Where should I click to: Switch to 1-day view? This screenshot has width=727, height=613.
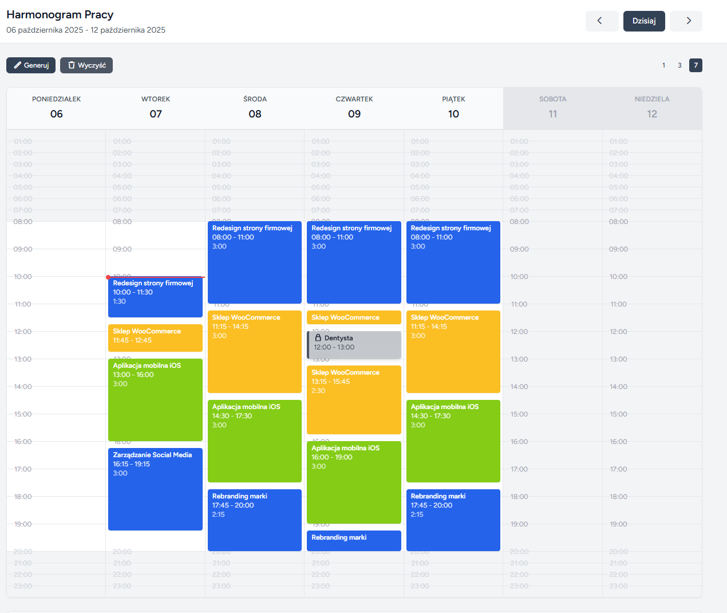[x=663, y=65]
